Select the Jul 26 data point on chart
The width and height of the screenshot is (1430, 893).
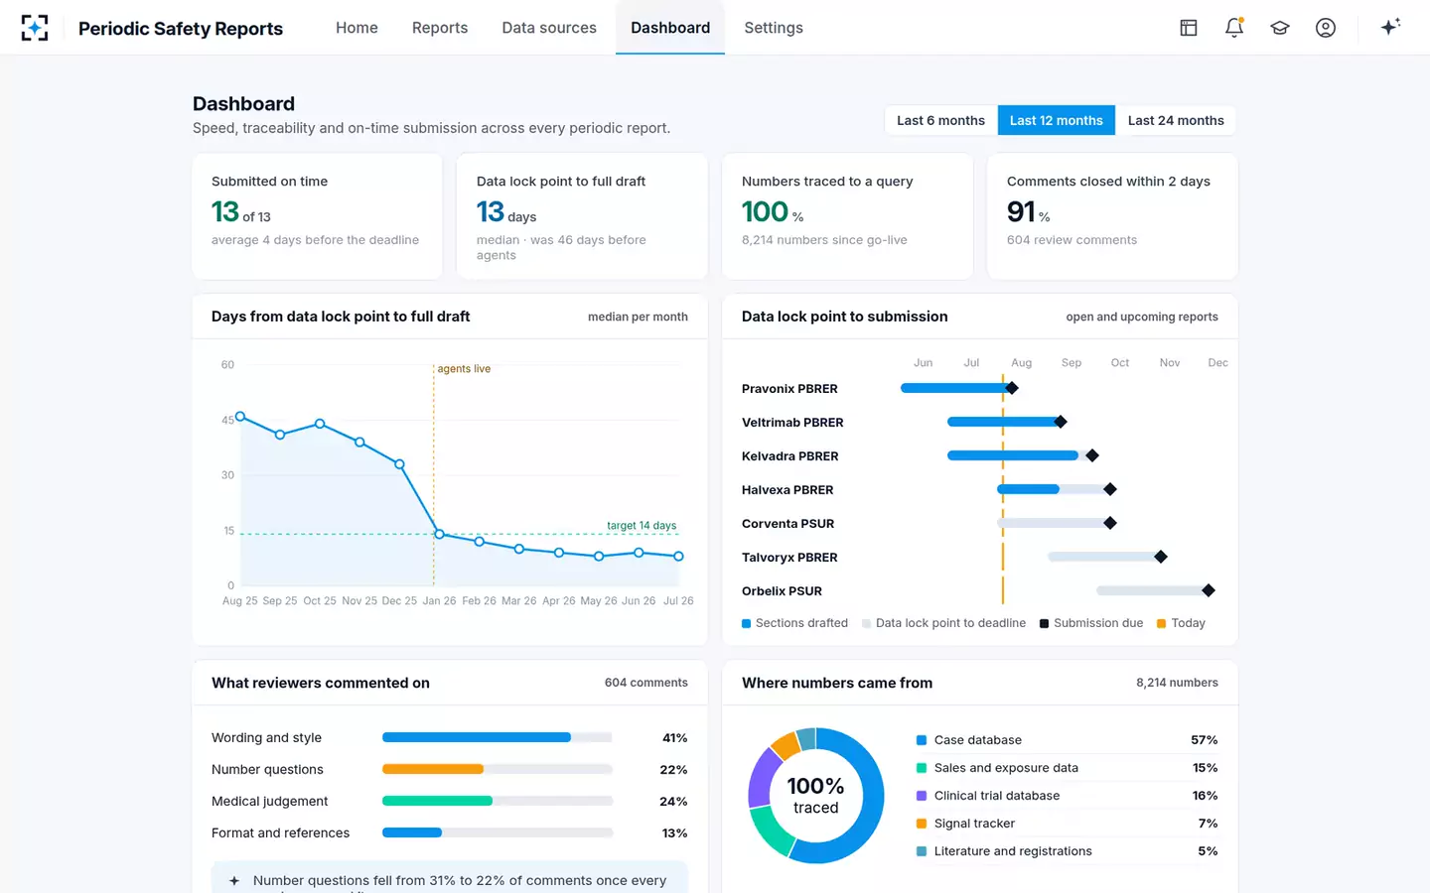(x=679, y=557)
